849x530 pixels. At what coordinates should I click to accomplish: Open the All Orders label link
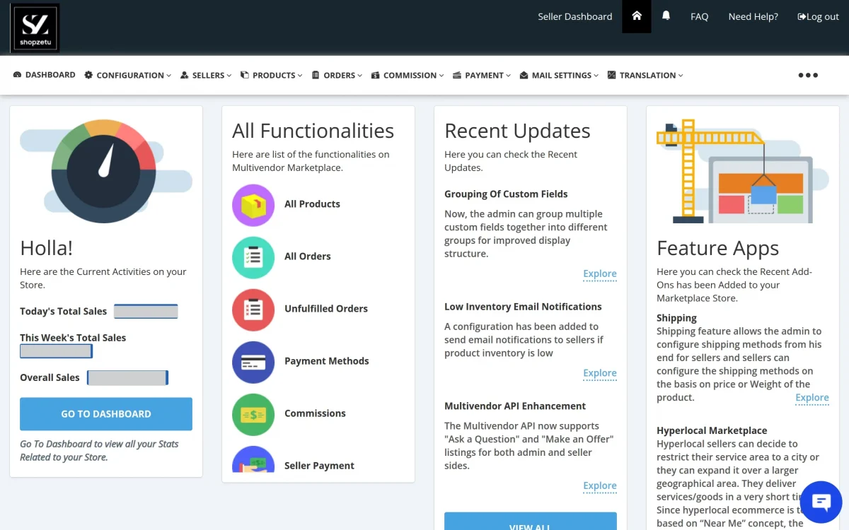click(x=308, y=257)
